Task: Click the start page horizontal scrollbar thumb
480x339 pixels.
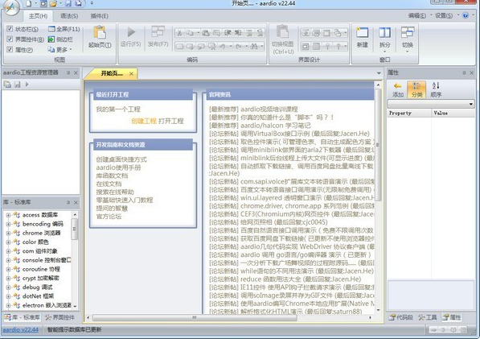Action: click(195, 318)
